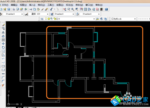The image size is (150, 108).
Task: Toggle layer freeze sun icon
Action: [49, 19]
